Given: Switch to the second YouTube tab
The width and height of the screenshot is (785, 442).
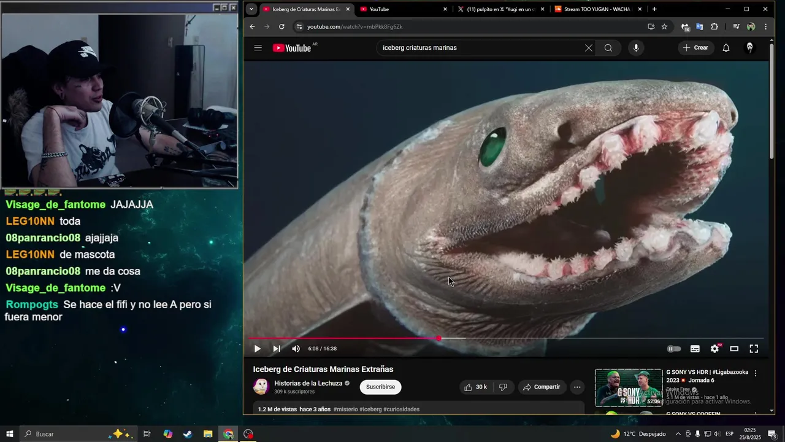Looking at the screenshot, I should [x=404, y=9].
